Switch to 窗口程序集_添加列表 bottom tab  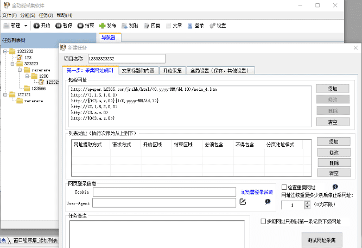point(35,240)
